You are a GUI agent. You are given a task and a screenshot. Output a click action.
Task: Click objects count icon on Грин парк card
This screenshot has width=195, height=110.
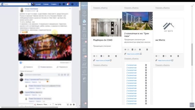(x=133, y=50)
